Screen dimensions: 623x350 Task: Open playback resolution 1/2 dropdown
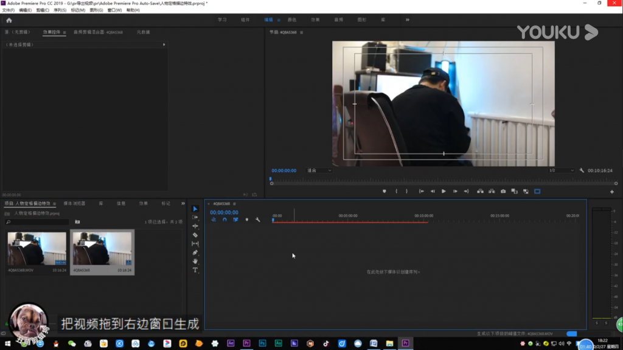(x=561, y=170)
